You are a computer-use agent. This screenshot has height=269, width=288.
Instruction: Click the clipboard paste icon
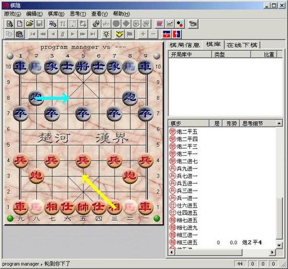(19, 34)
